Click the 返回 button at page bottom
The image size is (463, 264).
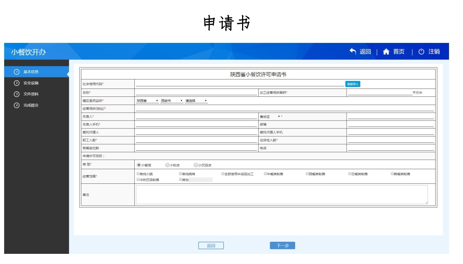211,246
